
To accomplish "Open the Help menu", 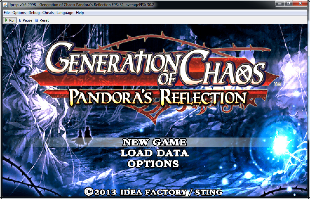I will point(80,13).
